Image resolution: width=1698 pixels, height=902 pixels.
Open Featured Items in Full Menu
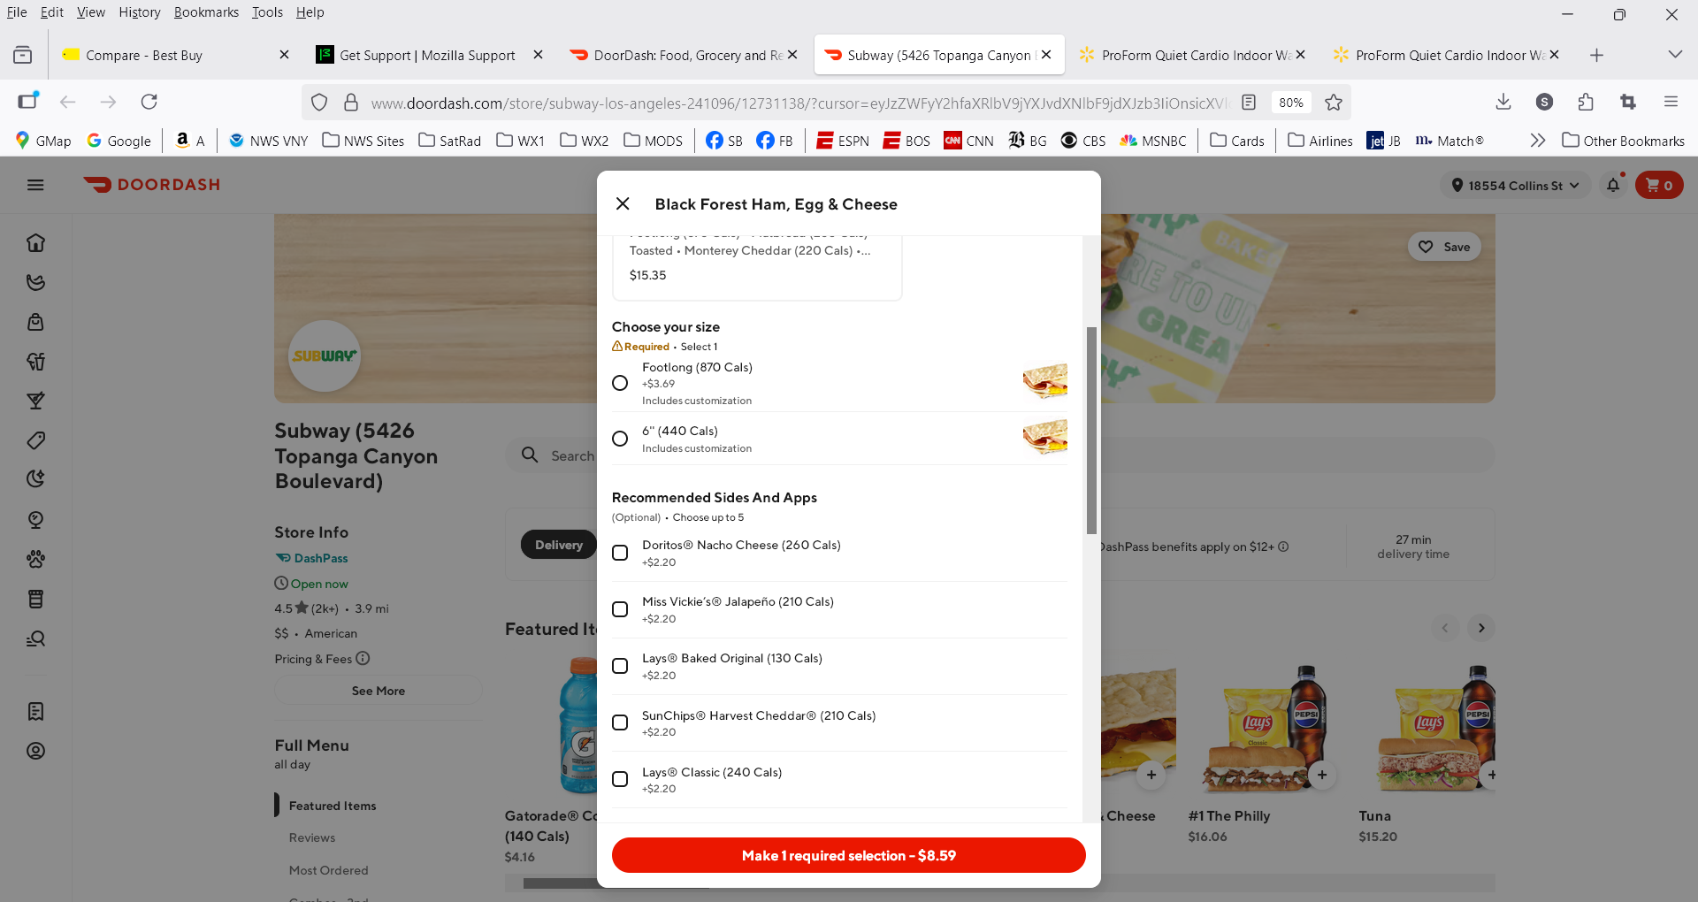[x=333, y=806]
